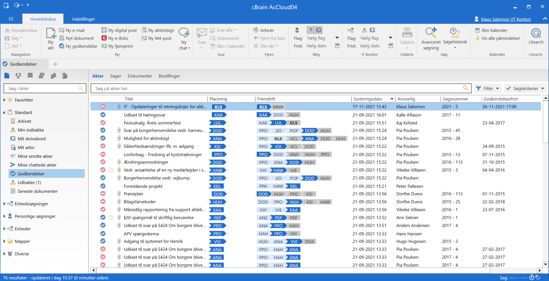Switch to the Dokumenter tab

(140, 76)
